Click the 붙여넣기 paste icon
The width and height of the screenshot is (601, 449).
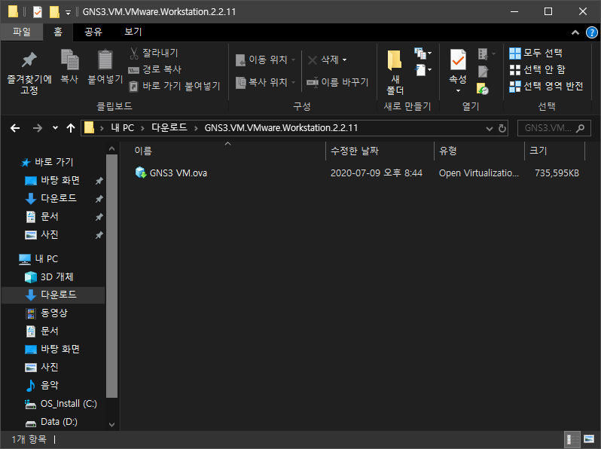pyautogui.click(x=105, y=60)
